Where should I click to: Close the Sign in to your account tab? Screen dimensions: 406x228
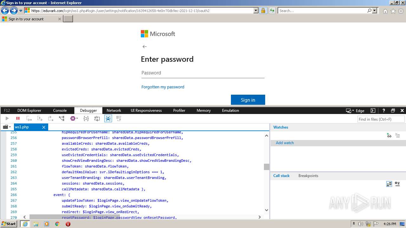tap(59, 19)
